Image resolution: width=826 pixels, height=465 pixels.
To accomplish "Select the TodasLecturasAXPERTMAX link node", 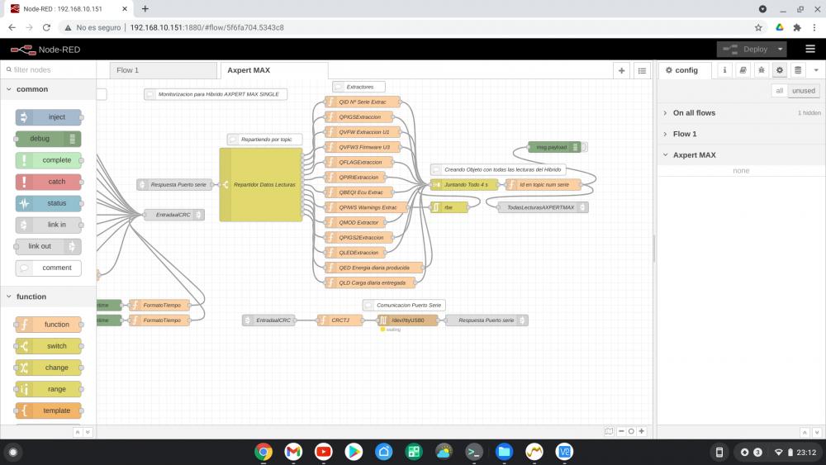I will pos(543,207).
